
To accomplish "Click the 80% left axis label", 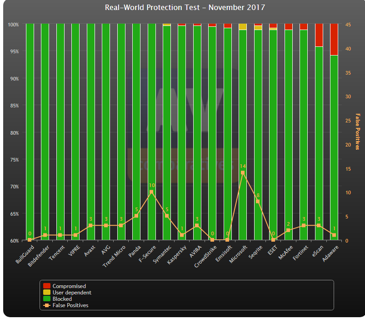I will coord(14,133).
